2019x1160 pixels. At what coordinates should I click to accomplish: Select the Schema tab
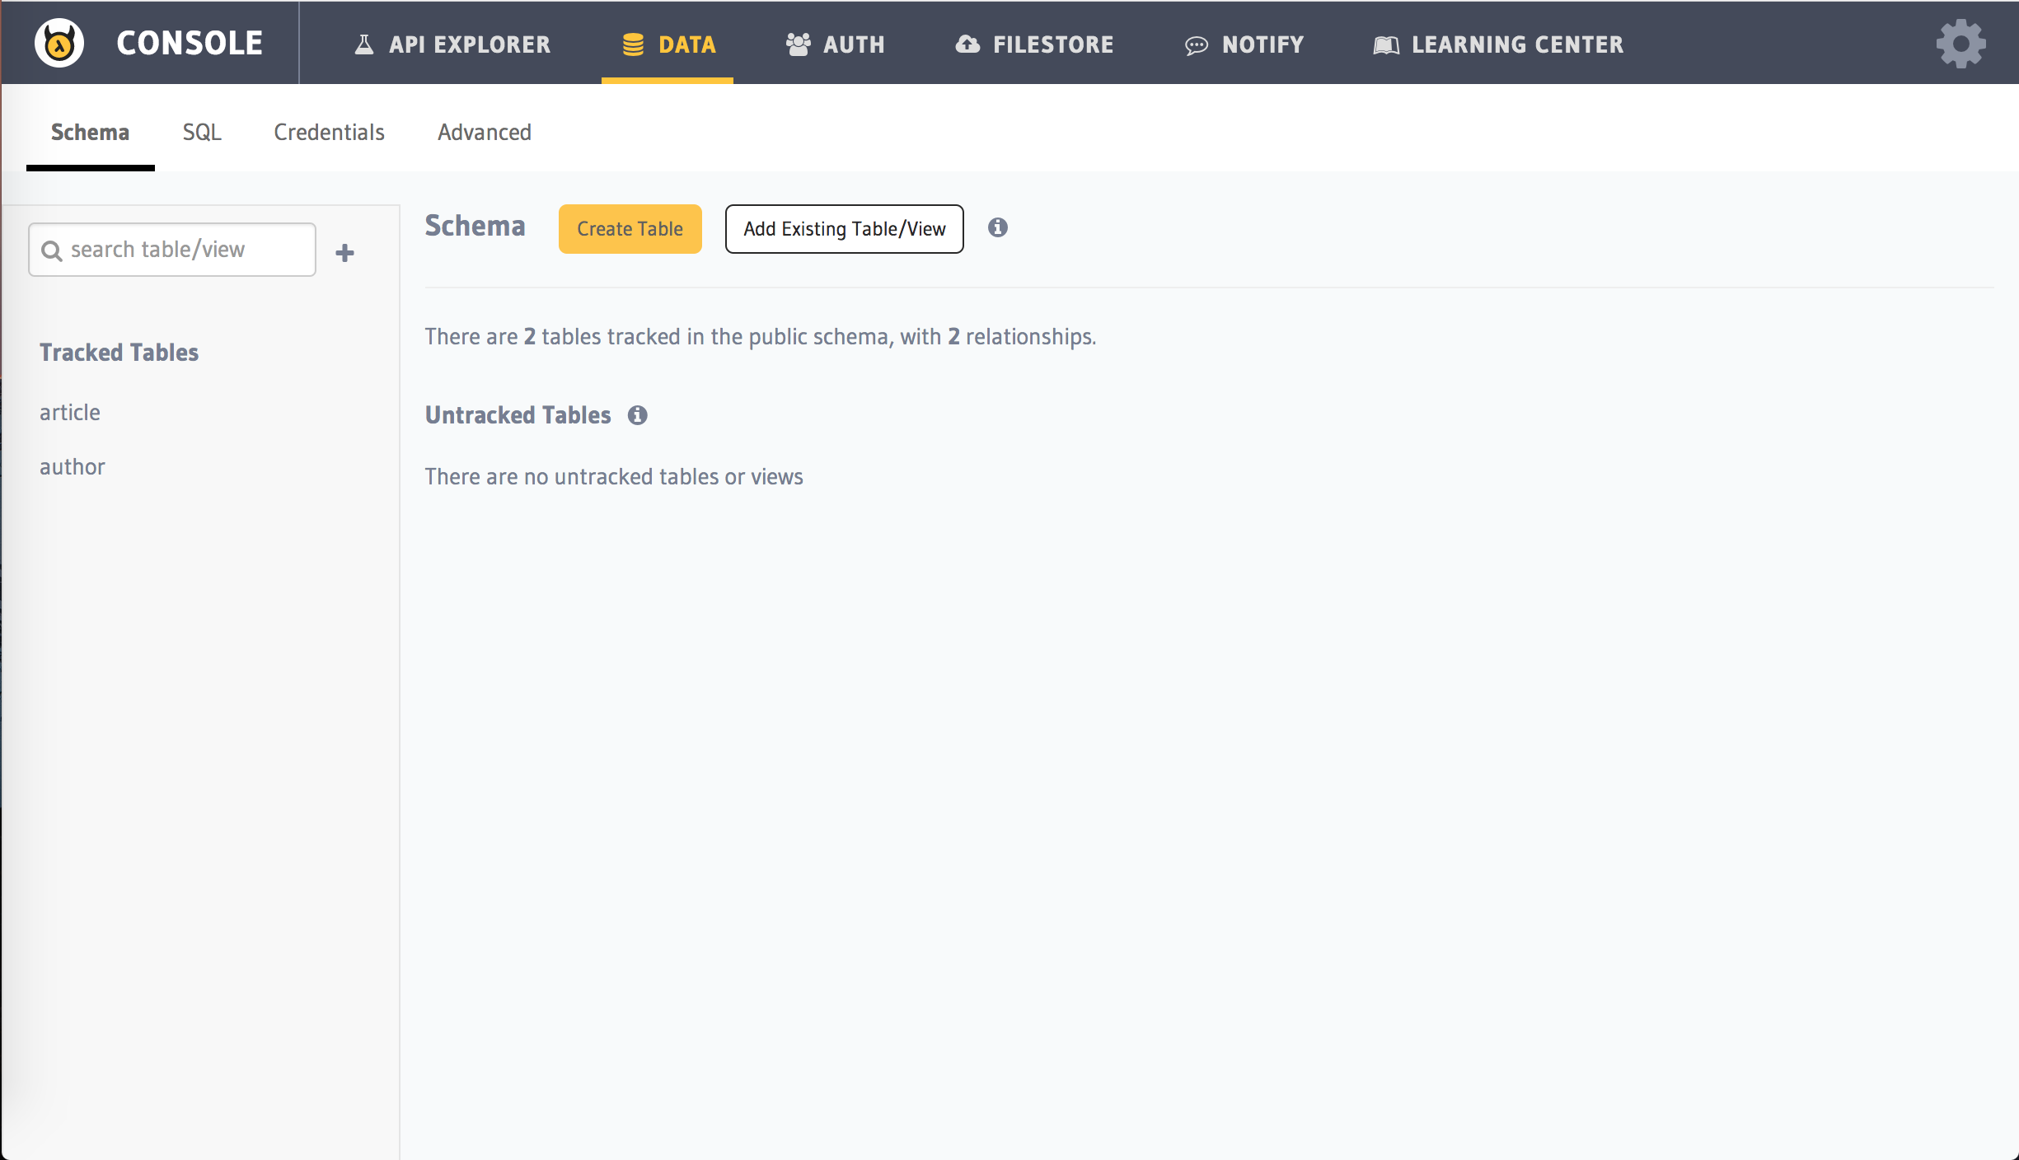(x=90, y=133)
